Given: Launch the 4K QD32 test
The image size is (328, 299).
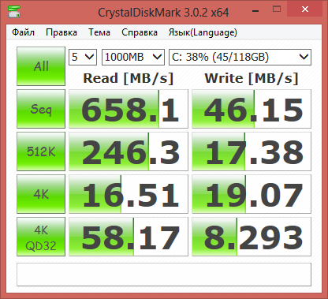Looking at the screenshot, I should tap(41, 237).
